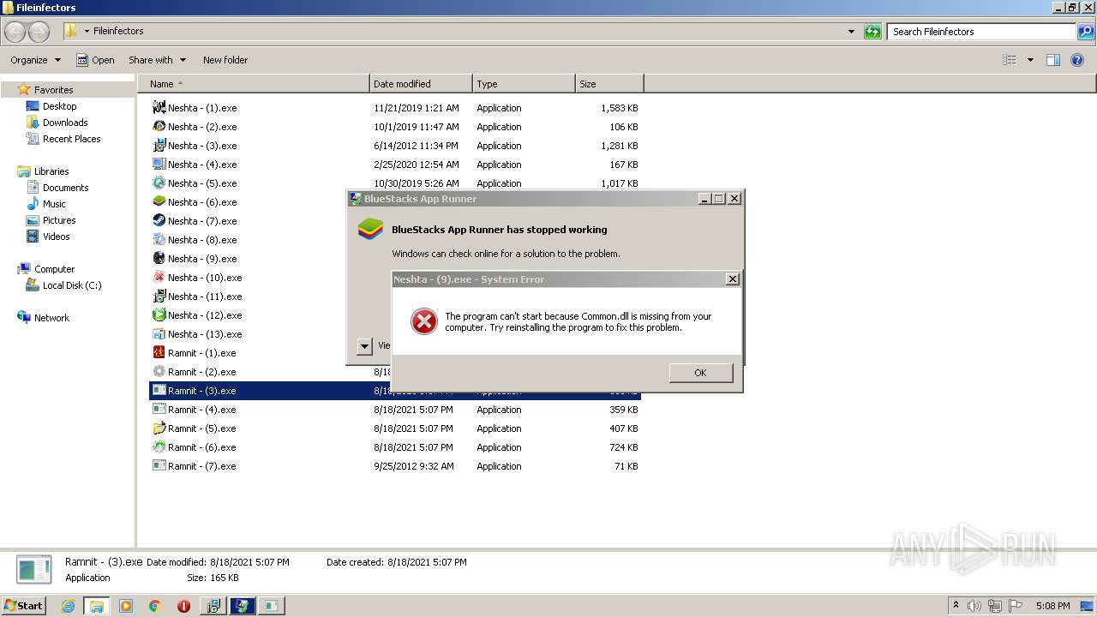Select Neshta - (7).exe Steam icon
Image resolution: width=1097 pixels, height=617 pixels.
point(159,220)
